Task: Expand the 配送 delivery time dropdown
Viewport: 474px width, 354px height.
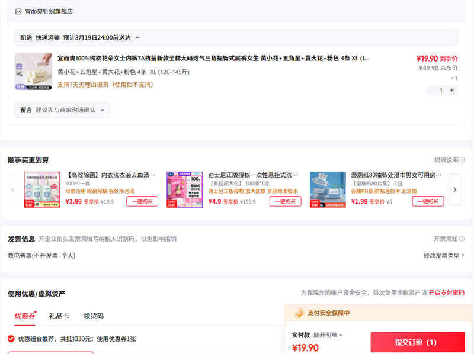Action: [x=137, y=37]
